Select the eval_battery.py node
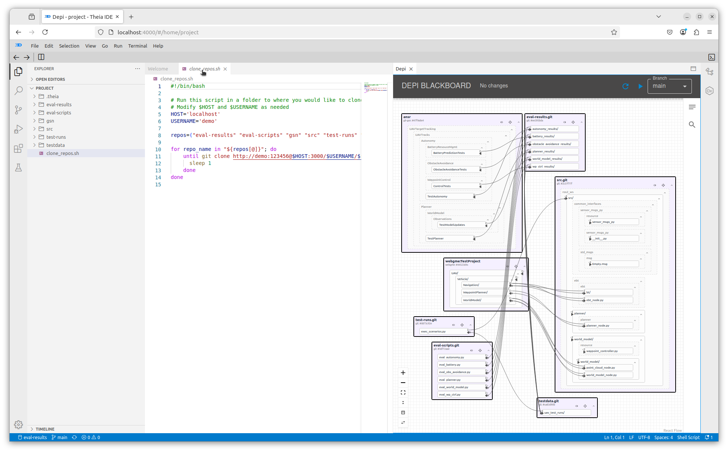This screenshot has width=728, height=452. pyautogui.click(x=462, y=365)
